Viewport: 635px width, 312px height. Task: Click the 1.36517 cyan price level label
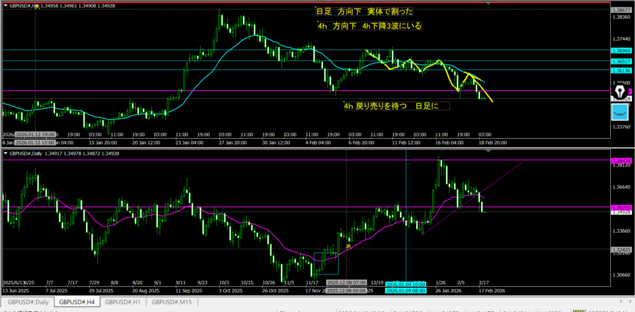621,61
